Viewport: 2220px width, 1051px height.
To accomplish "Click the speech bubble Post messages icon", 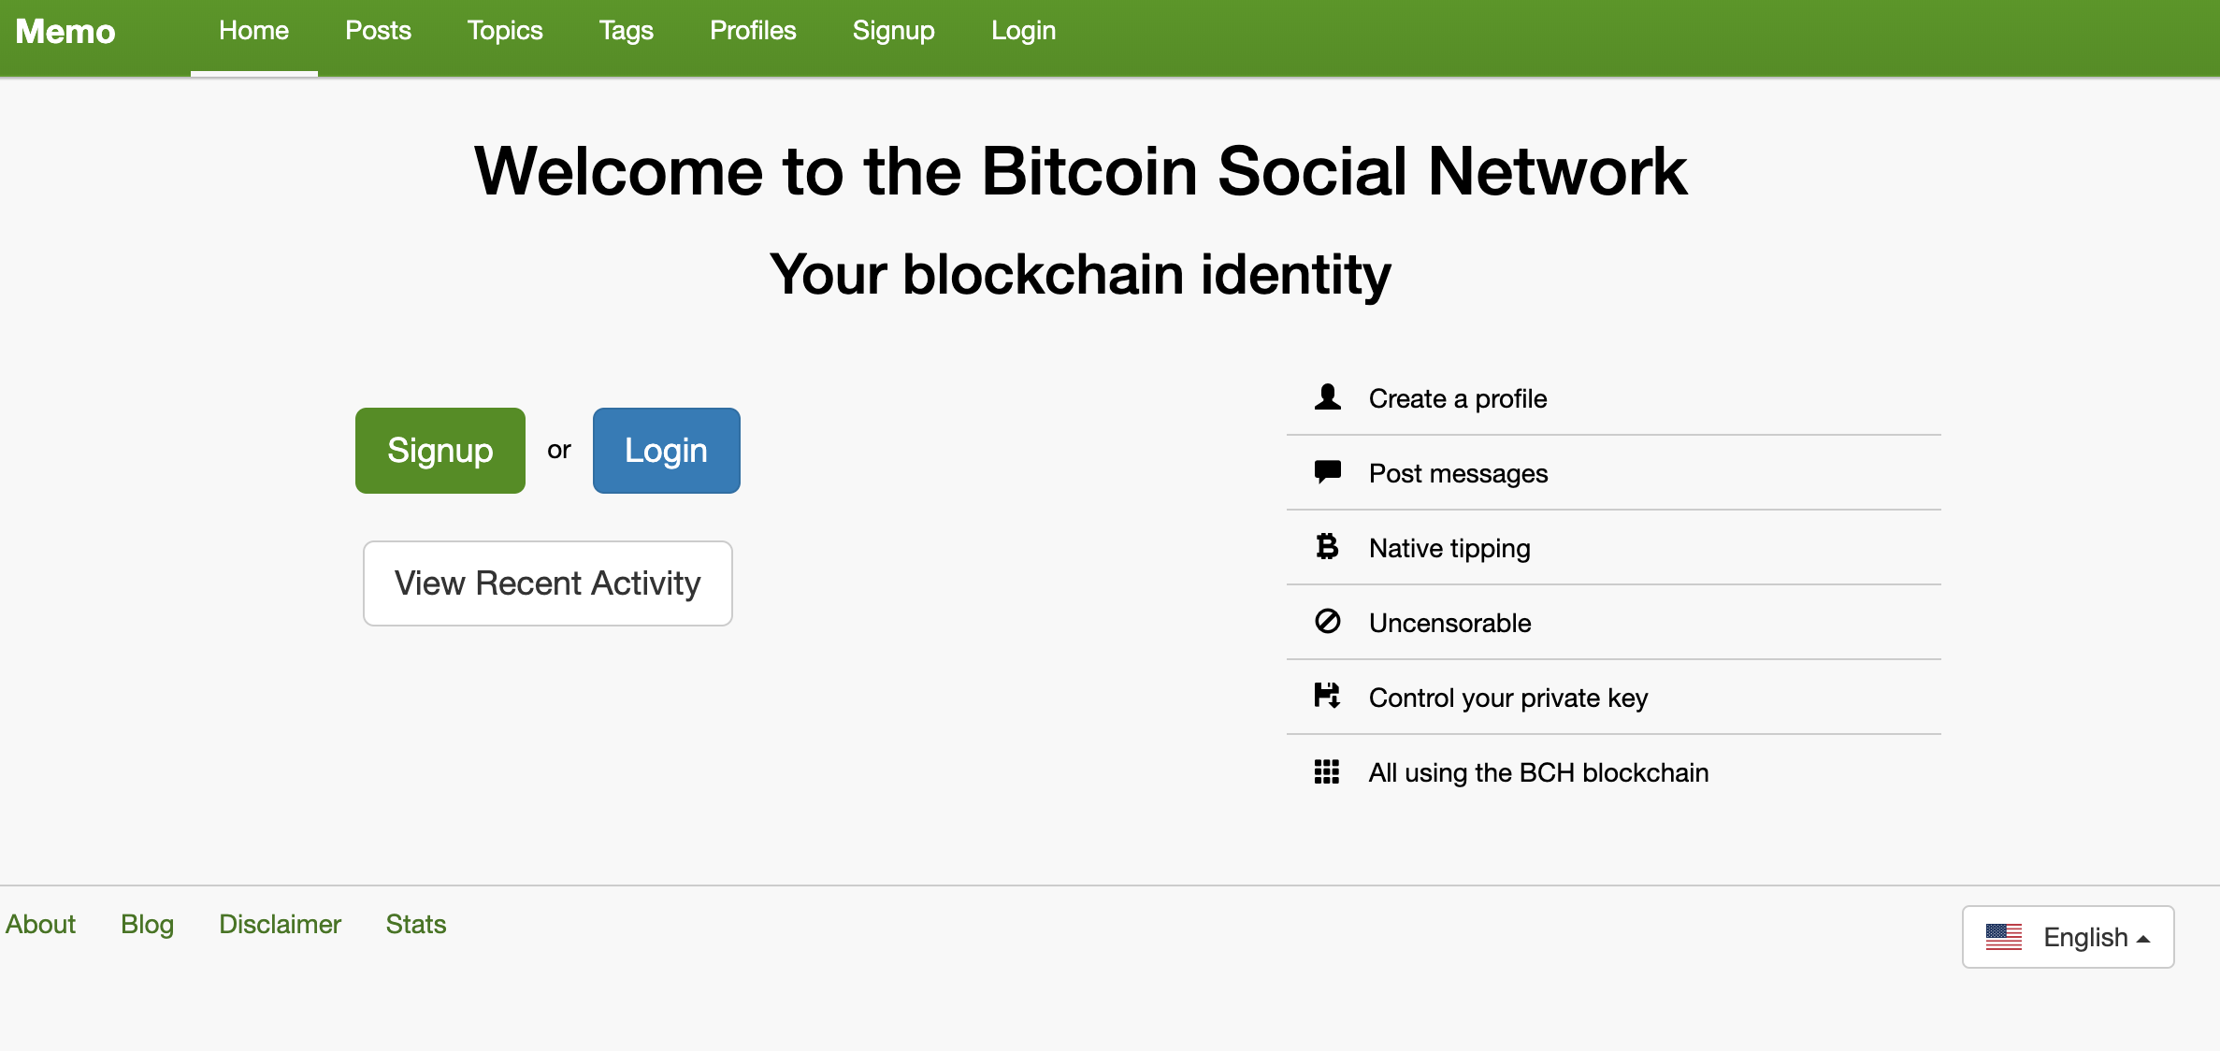I will [1327, 472].
